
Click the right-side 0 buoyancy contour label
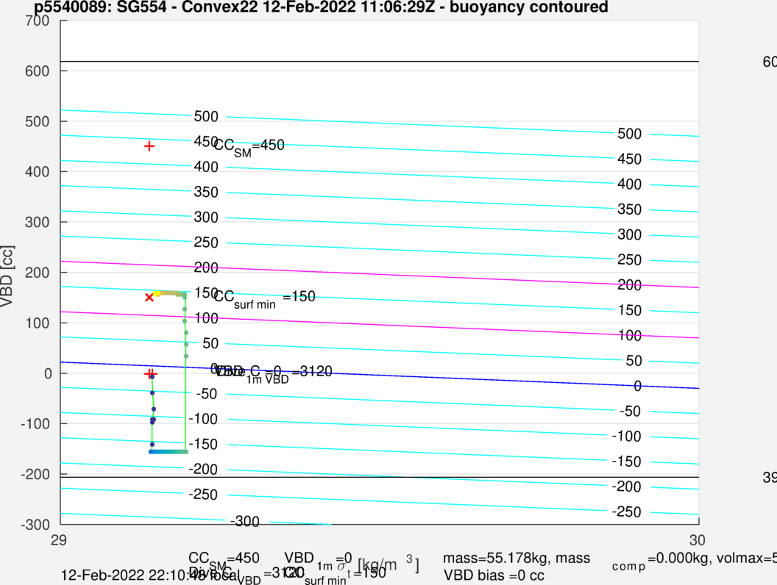(637, 386)
